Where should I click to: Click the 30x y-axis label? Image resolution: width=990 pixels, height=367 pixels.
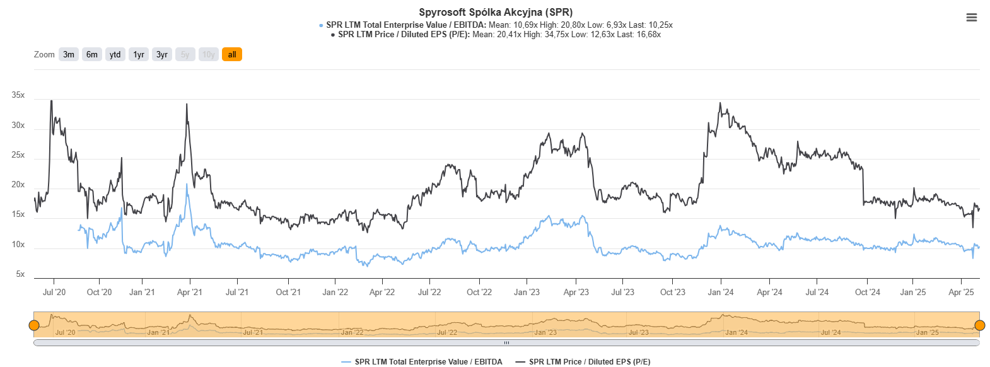pyautogui.click(x=18, y=125)
